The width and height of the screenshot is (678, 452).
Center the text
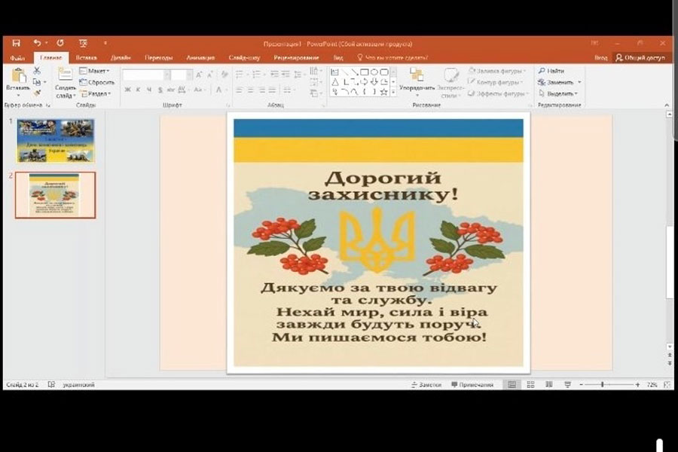point(250,90)
